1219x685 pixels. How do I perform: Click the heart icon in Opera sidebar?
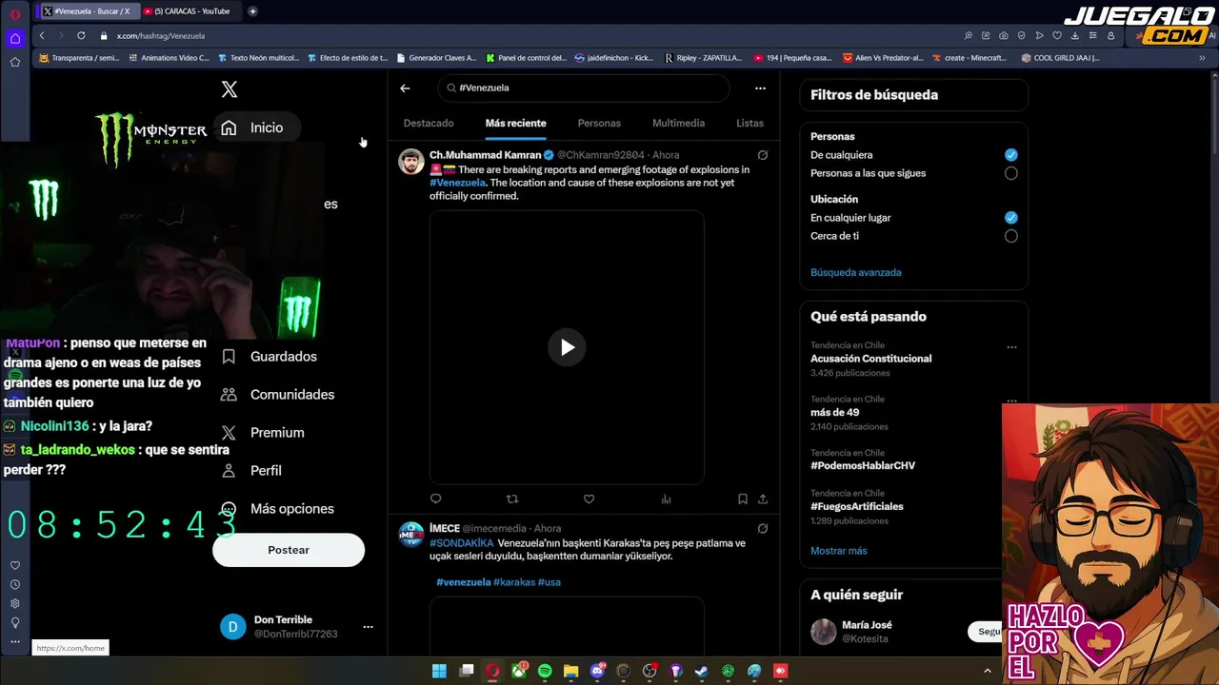[15, 565]
